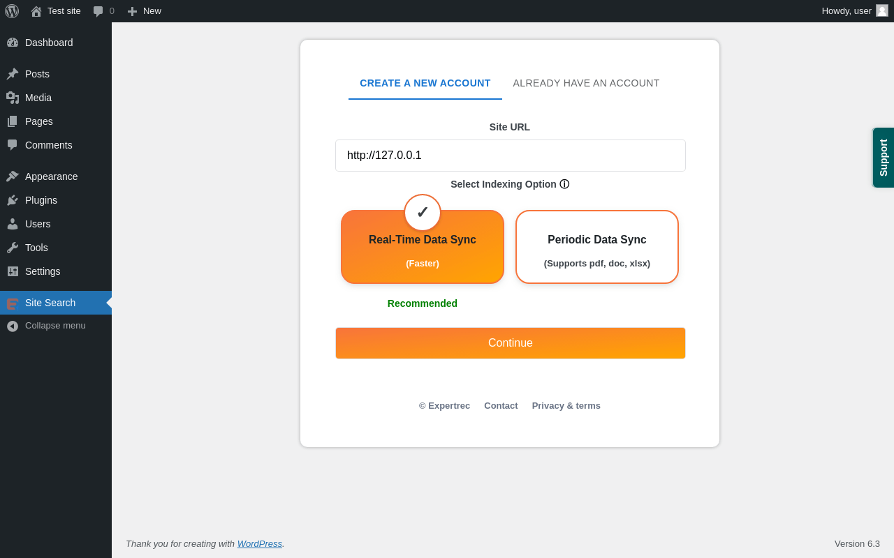The width and height of the screenshot is (894, 558).
Task: Click the green Recommended label
Action: [423, 303]
